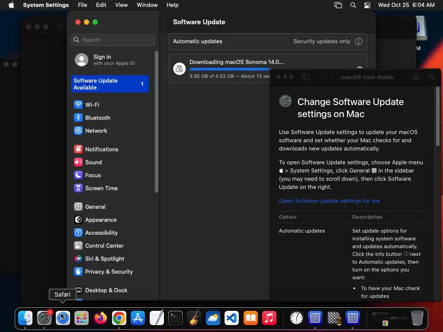Open TextEdit from the Dock
The height and width of the screenshot is (332, 443).
pyautogui.click(x=157, y=318)
